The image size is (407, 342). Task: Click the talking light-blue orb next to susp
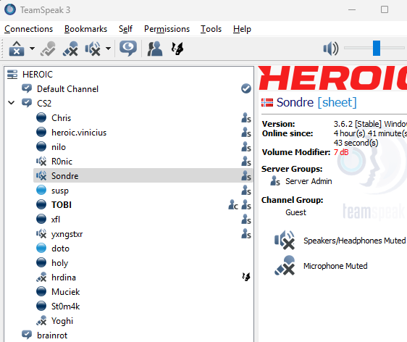coord(41,190)
